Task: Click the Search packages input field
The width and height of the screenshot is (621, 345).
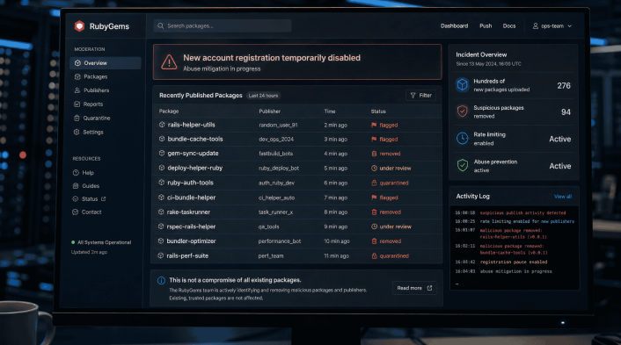Action: click(223, 25)
